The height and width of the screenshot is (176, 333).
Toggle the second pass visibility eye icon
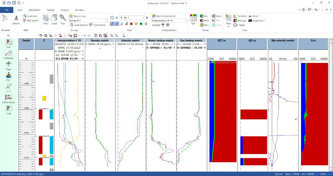click(x=117, y=24)
